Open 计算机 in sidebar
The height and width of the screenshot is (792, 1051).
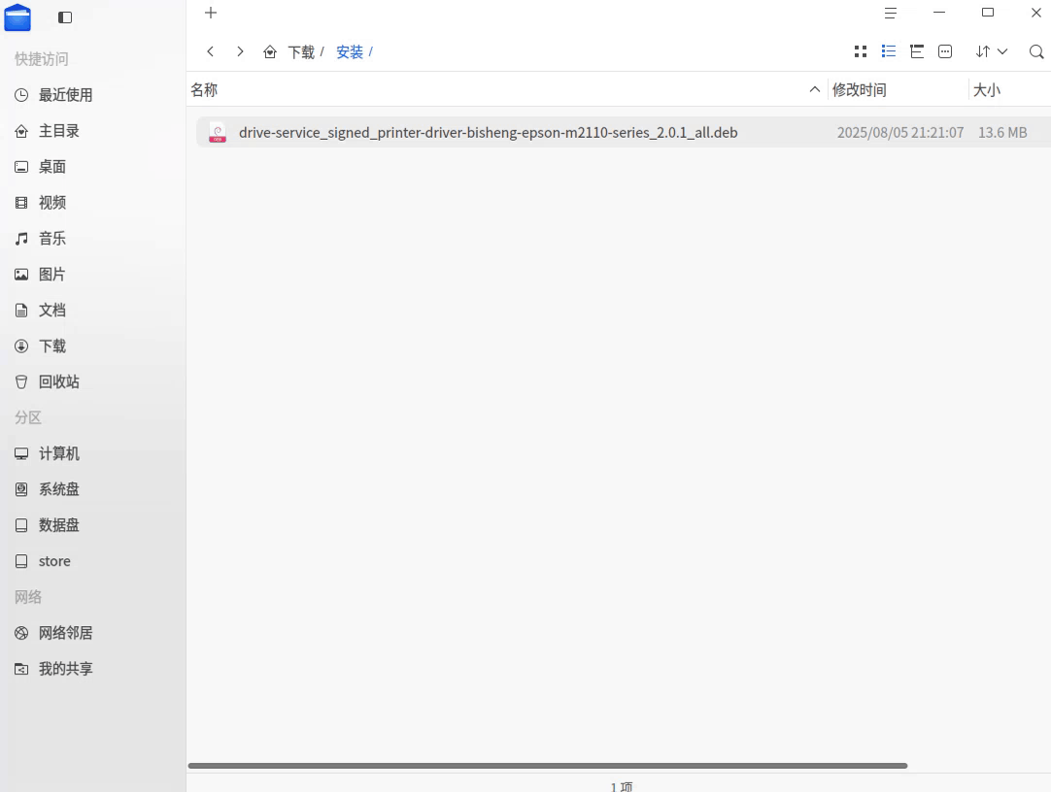point(59,454)
